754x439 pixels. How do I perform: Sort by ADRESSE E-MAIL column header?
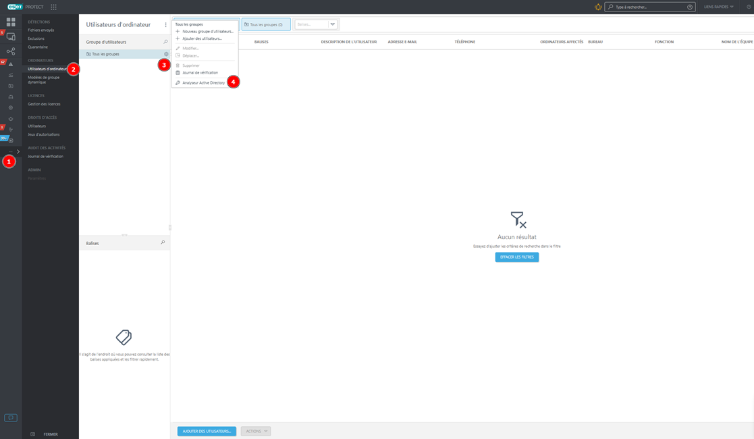402,42
